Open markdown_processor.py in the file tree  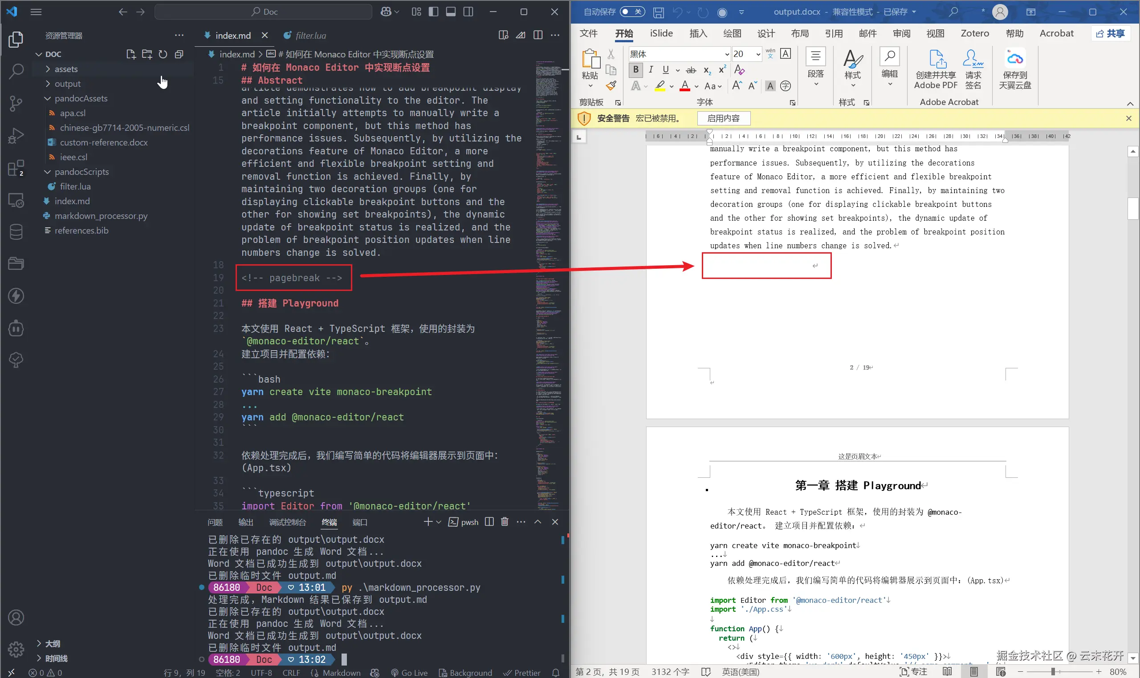click(x=101, y=216)
